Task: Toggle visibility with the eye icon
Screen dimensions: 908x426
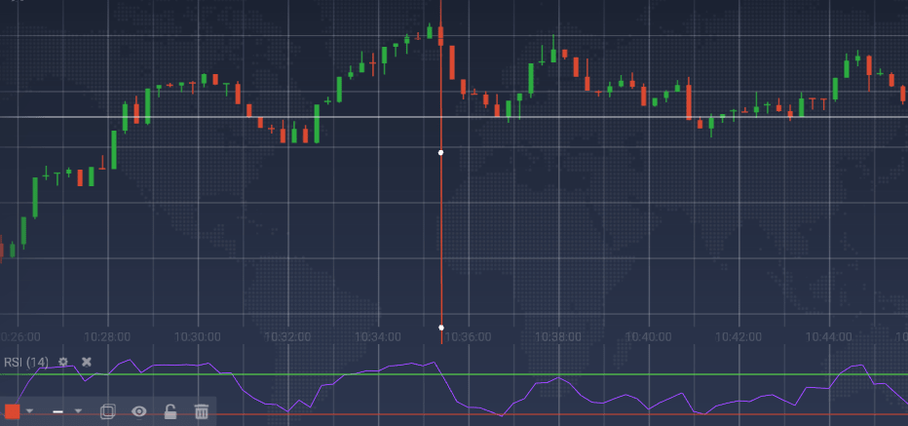Action: tap(139, 411)
